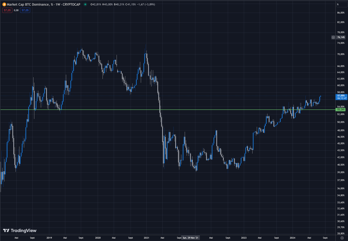The width and height of the screenshot is (348, 241).
Task: Toggle the blue 57,05 buy price box
Action: point(25,10)
